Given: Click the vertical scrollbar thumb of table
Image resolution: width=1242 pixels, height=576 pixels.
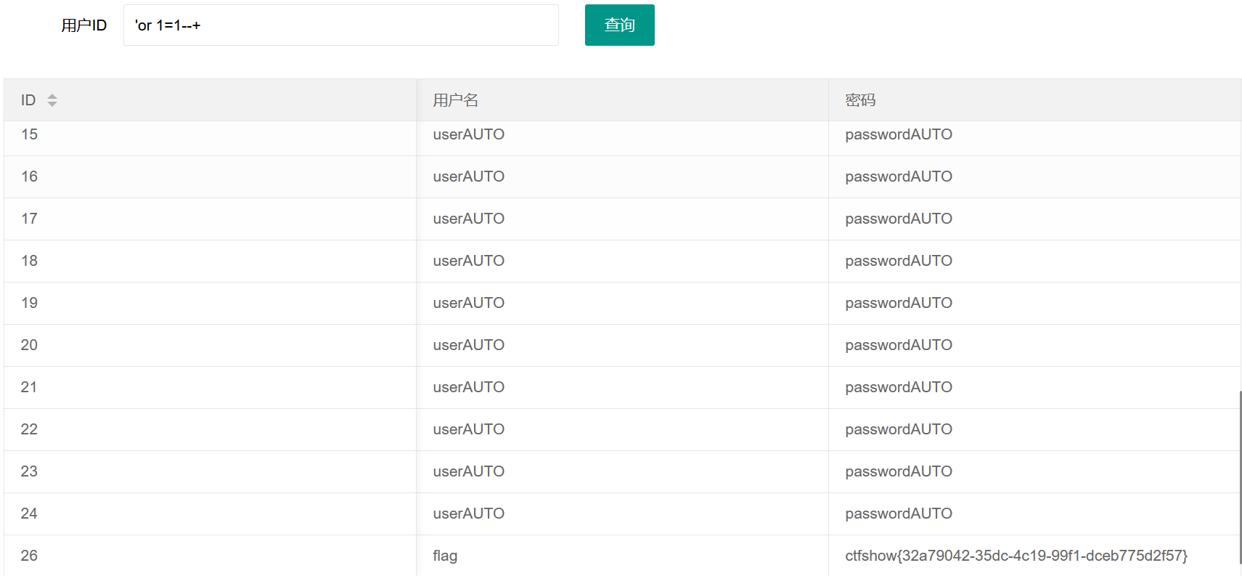Looking at the screenshot, I should (x=1240, y=476).
